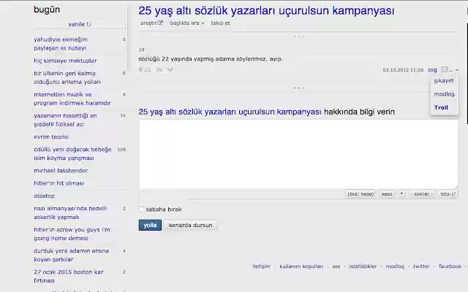Tick the 'sabaha bırak' checkbox
The width and height of the screenshot is (468, 292).
point(141,210)
